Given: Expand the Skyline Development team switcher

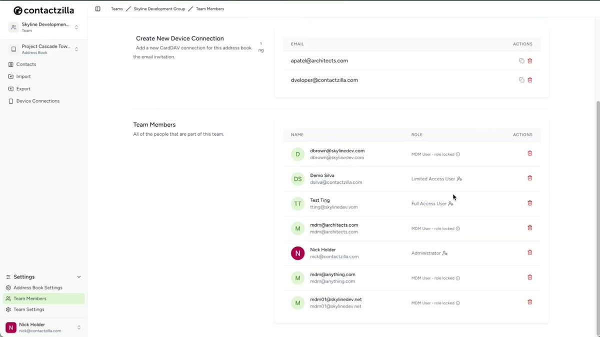Looking at the screenshot, I should pyautogui.click(x=76, y=26).
